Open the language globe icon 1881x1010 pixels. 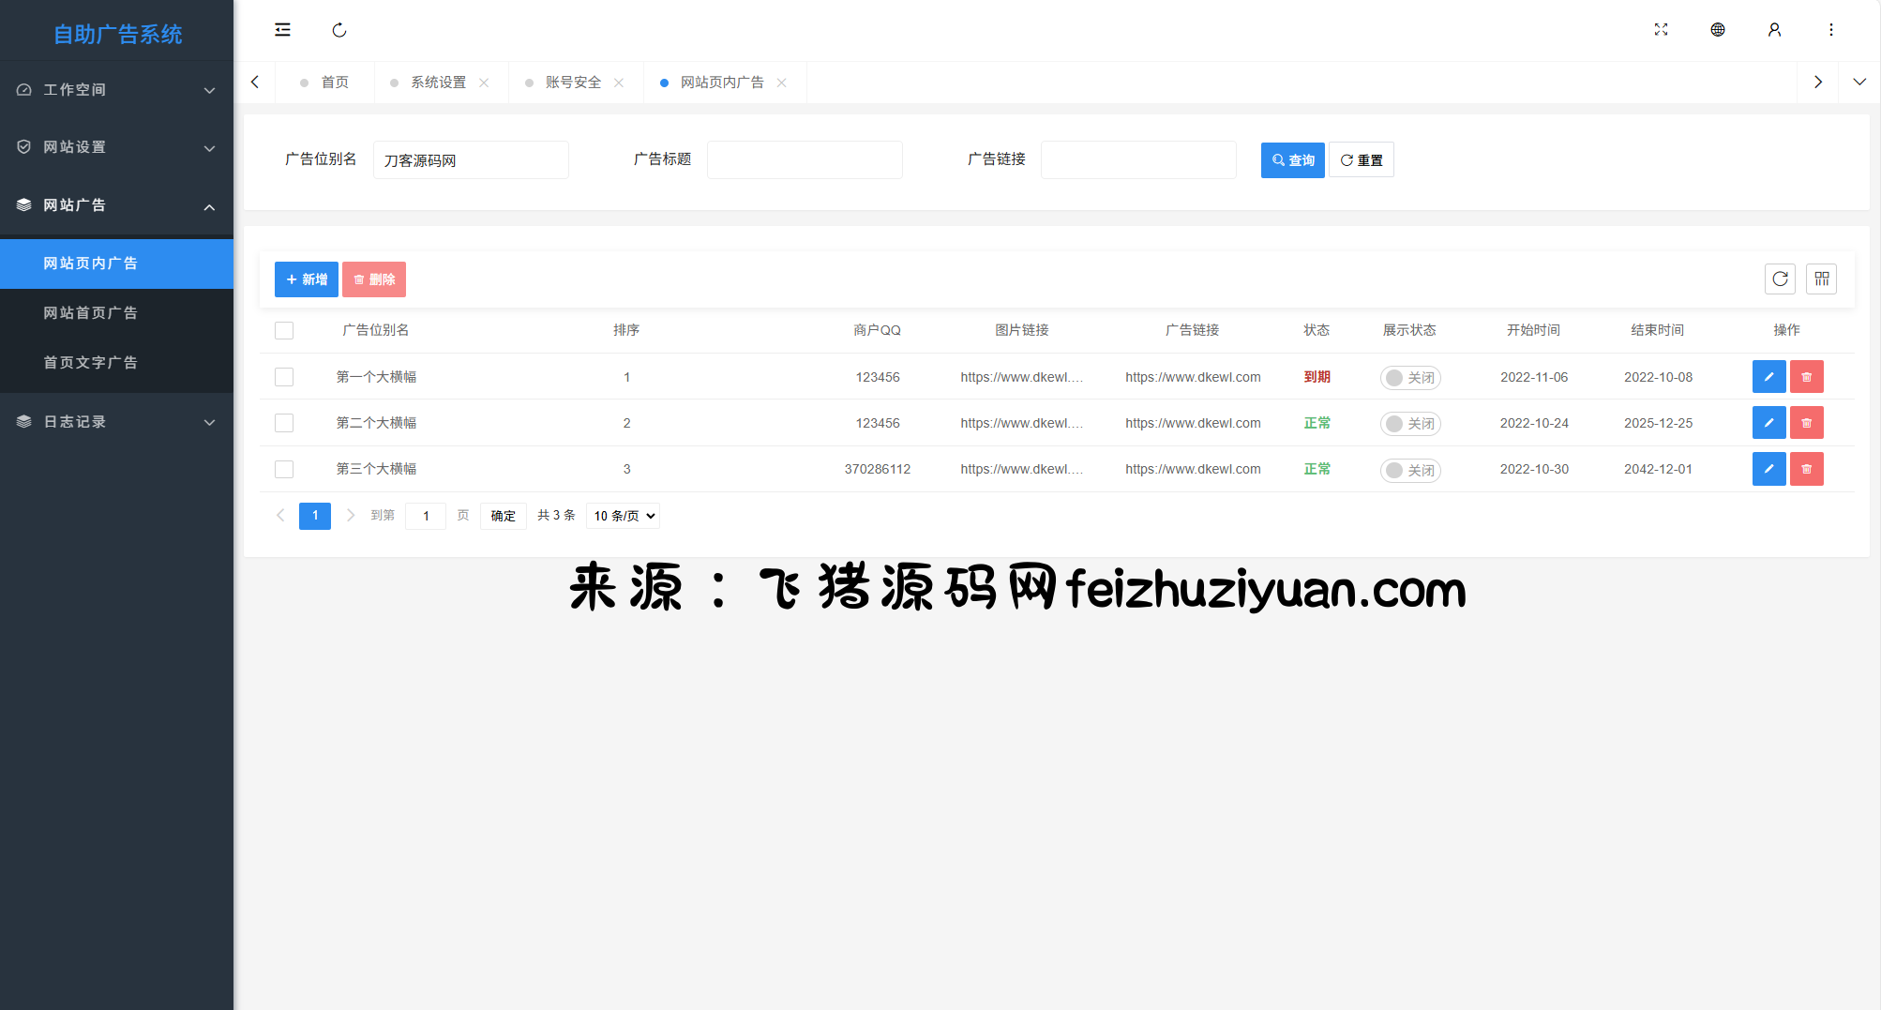point(1717,30)
